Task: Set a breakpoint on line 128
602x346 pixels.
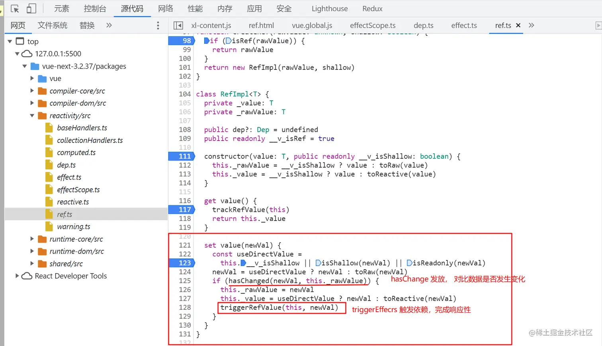Action: click(185, 307)
